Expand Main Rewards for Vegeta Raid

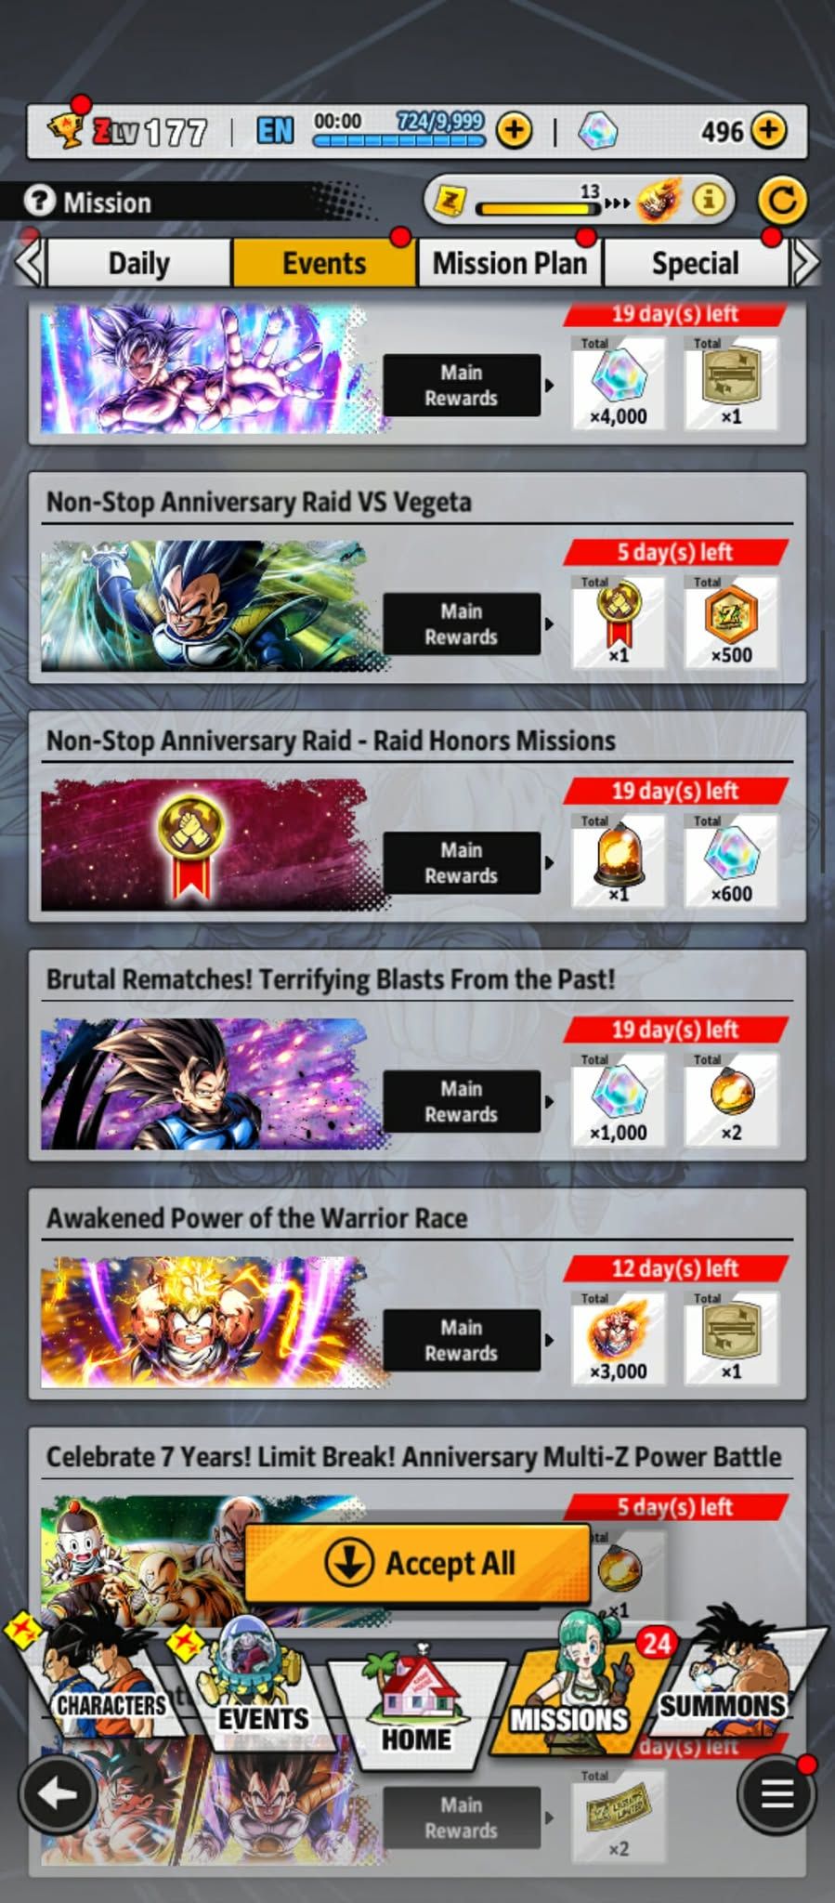click(462, 623)
